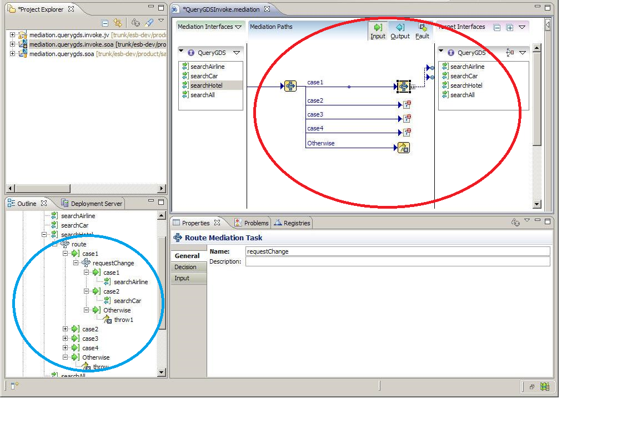
Task: Click Name field containing requestChange
Action: click(x=398, y=251)
